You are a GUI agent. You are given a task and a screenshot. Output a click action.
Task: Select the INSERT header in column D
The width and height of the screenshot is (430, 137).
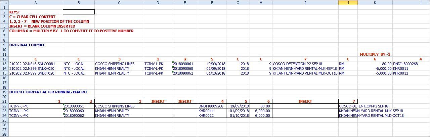click(158, 101)
